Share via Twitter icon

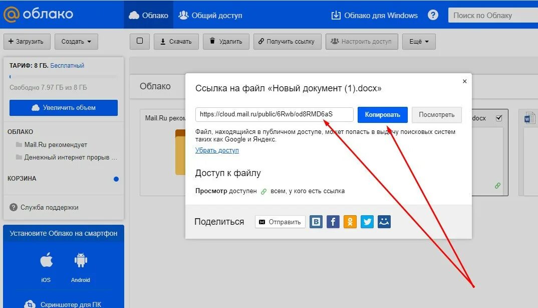[367, 222]
